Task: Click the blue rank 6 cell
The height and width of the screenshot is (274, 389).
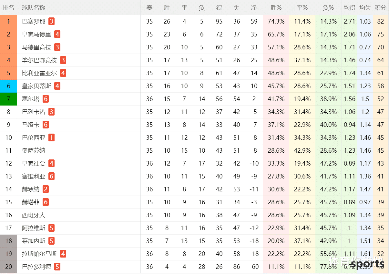Action: tap(9, 86)
